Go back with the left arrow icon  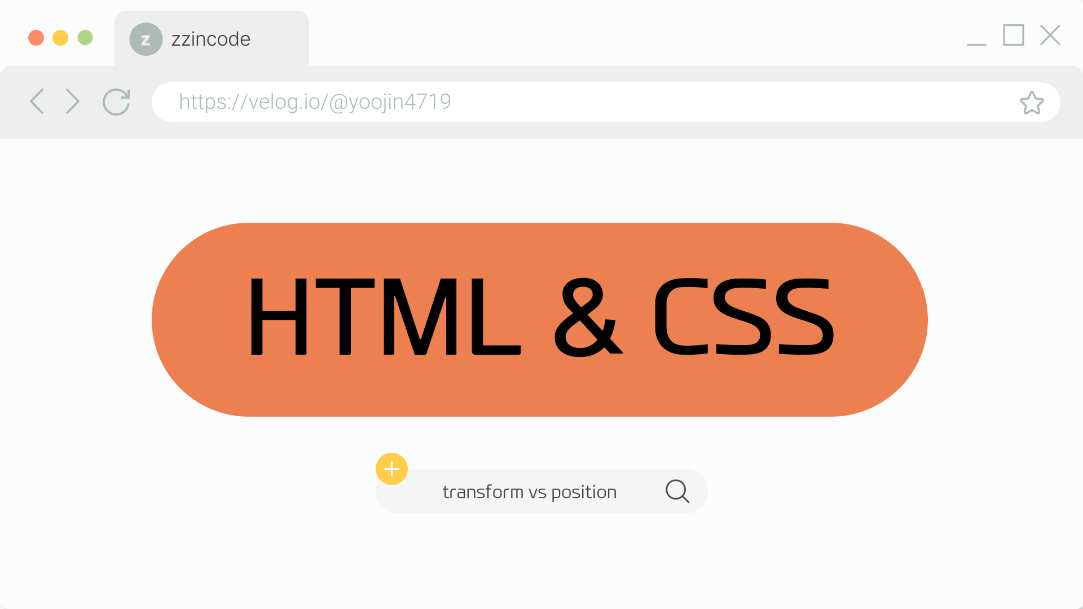[x=37, y=101]
